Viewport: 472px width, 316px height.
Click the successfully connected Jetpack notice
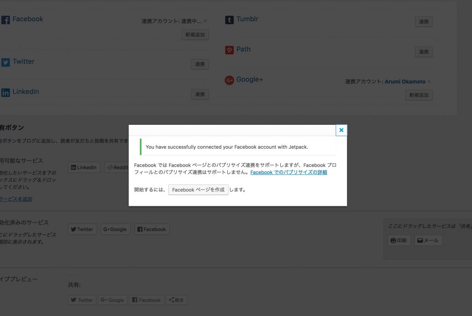(238, 147)
